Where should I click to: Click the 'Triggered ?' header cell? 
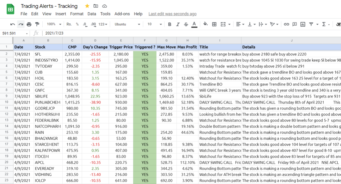pyautogui.click(x=145, y=47)
